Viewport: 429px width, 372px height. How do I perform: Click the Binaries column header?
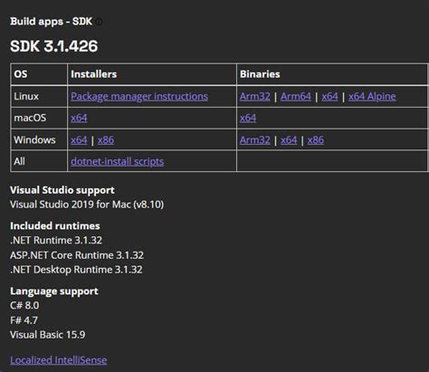(260, 74)
